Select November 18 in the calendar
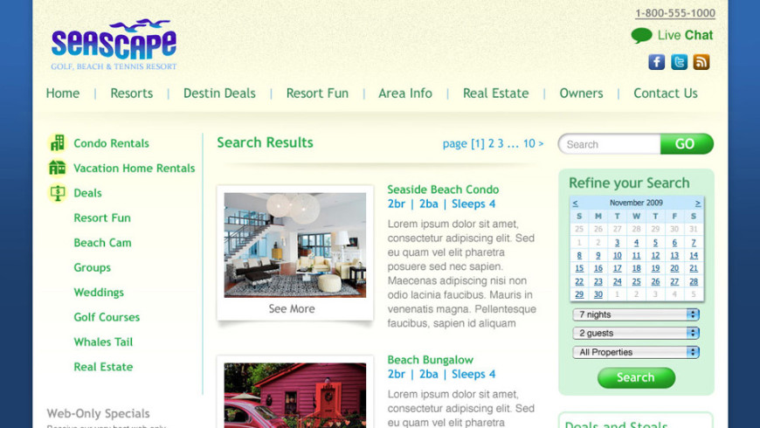This screenshot has height=428, width=760. pos(637,268)
